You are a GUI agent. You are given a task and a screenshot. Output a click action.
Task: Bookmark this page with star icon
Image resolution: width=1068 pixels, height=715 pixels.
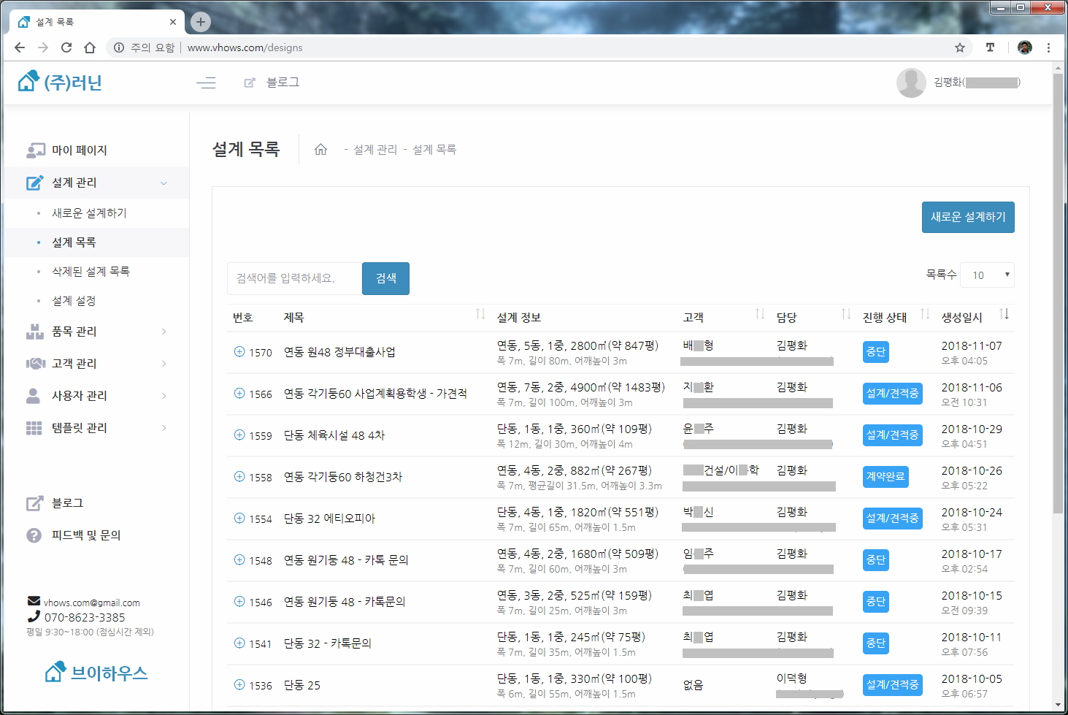tap(959, 47)
